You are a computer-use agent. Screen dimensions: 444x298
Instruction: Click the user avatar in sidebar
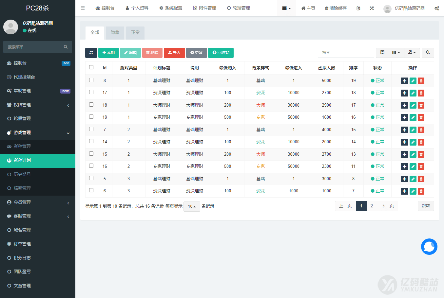[10, 27]
